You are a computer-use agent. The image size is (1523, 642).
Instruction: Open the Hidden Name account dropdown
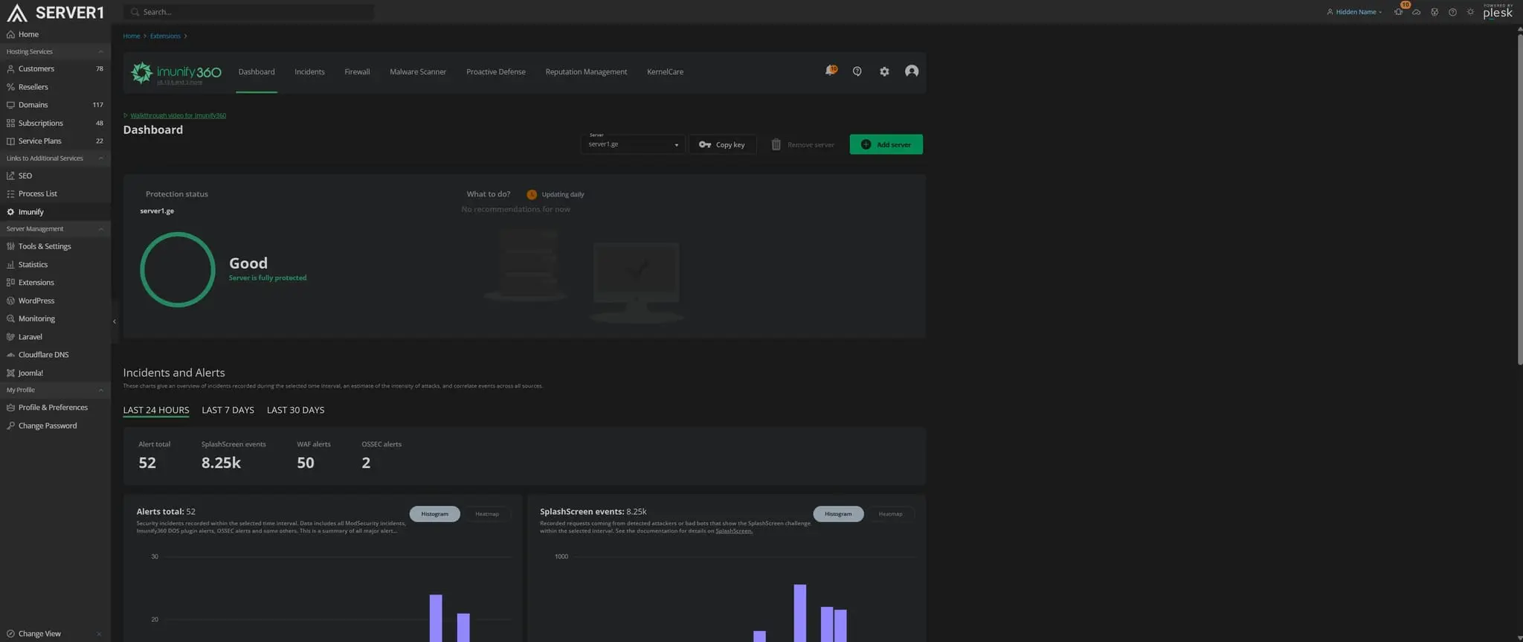[1354, 12]
